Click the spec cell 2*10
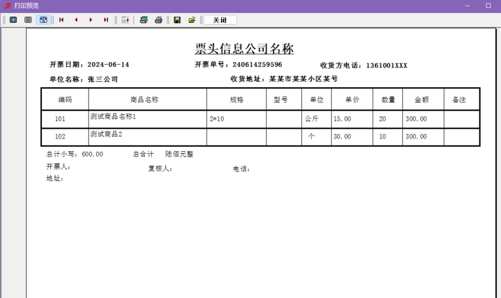Viewport: 501px width, 298px height. point(217,119)
